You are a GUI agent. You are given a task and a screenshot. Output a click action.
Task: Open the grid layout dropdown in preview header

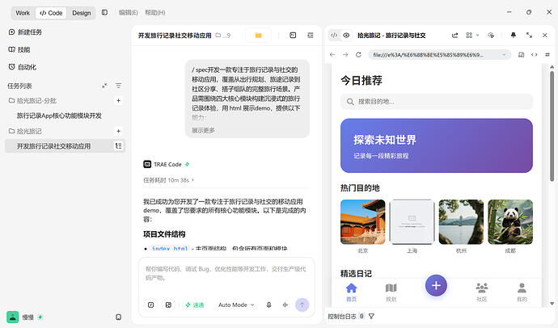pos(472,36)
